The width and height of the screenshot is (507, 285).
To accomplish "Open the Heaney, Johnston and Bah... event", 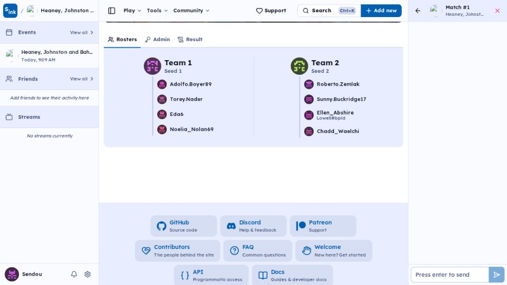I will tap(49, 56).
